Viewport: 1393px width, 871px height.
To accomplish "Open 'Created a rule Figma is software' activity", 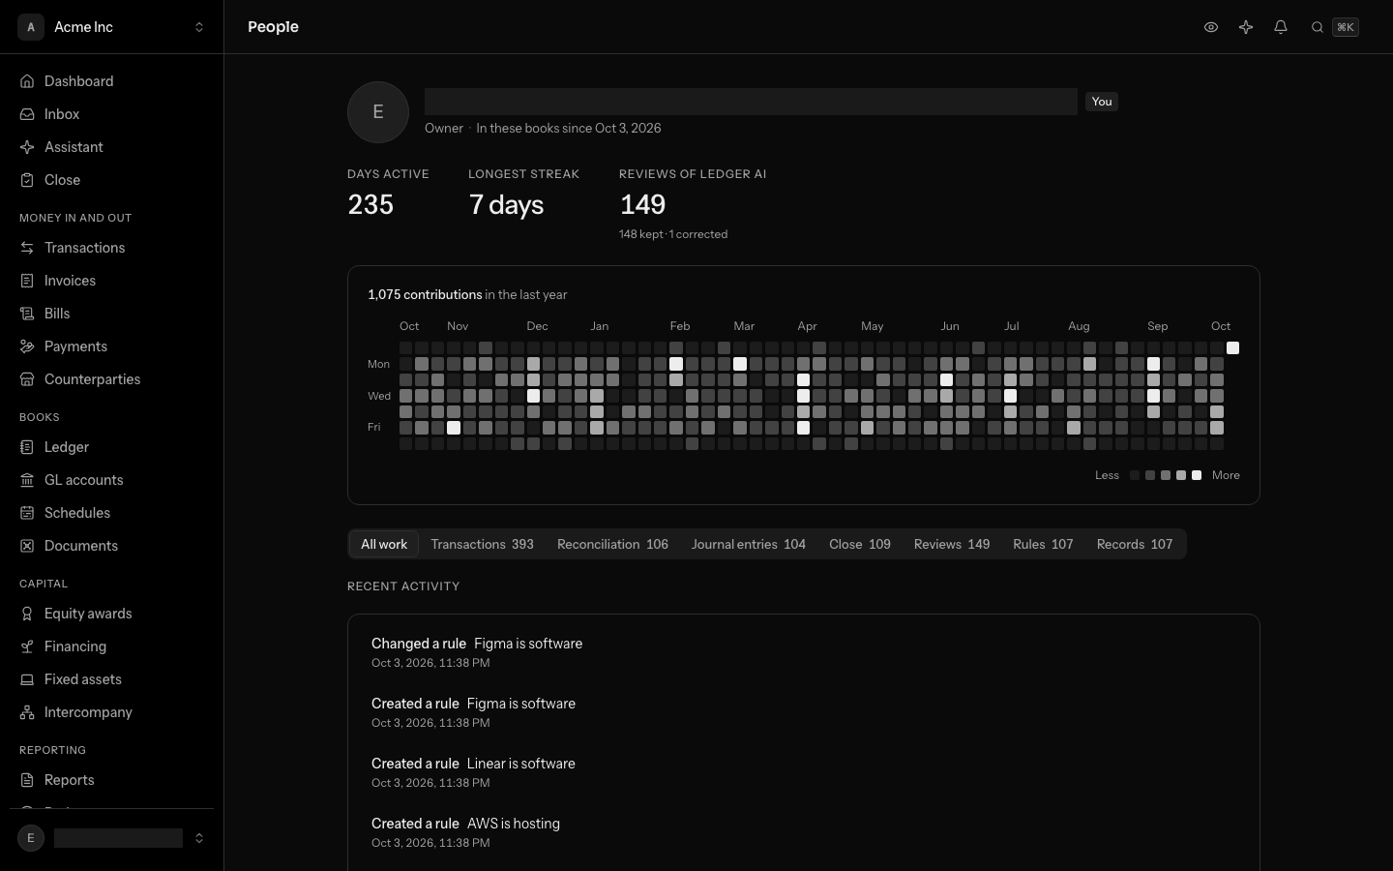I will click(803, 712).
